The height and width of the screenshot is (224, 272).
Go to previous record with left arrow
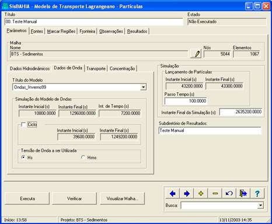pos(173,194)
